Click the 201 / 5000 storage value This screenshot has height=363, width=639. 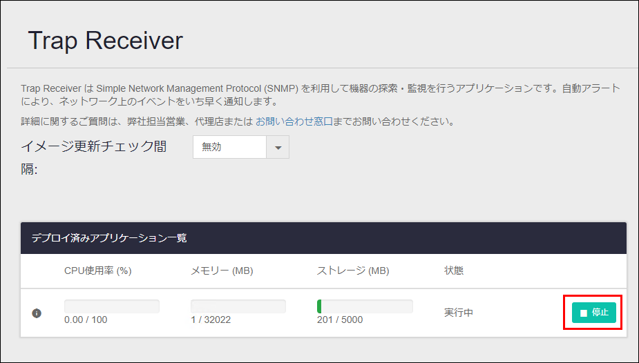coord(340,320)
